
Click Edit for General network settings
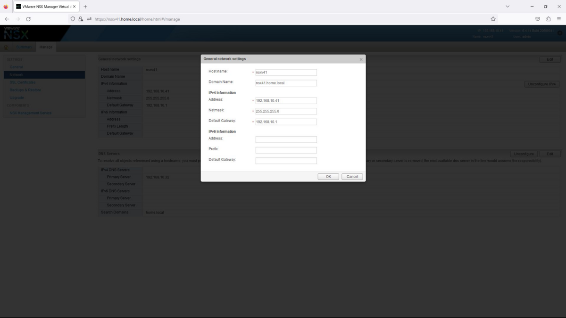point(550,59)
